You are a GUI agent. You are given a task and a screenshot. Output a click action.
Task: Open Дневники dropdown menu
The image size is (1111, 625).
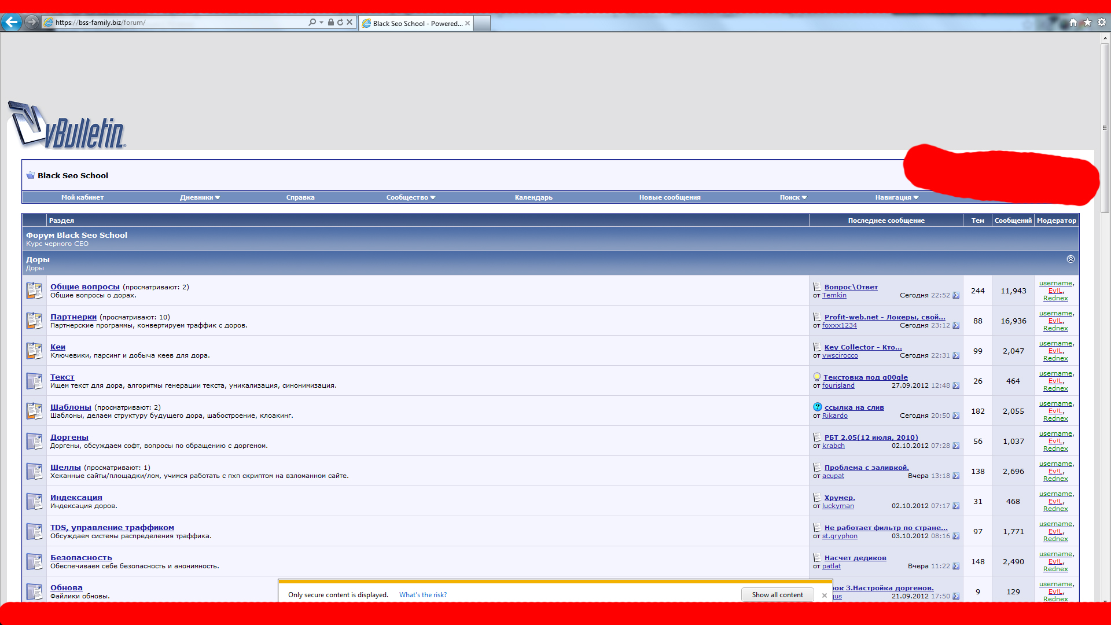(x=200, y=197)
